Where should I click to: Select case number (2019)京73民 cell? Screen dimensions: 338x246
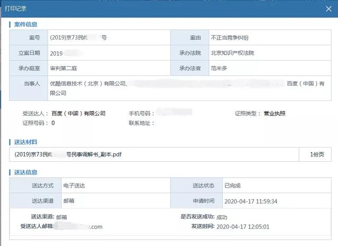point(109,37)
